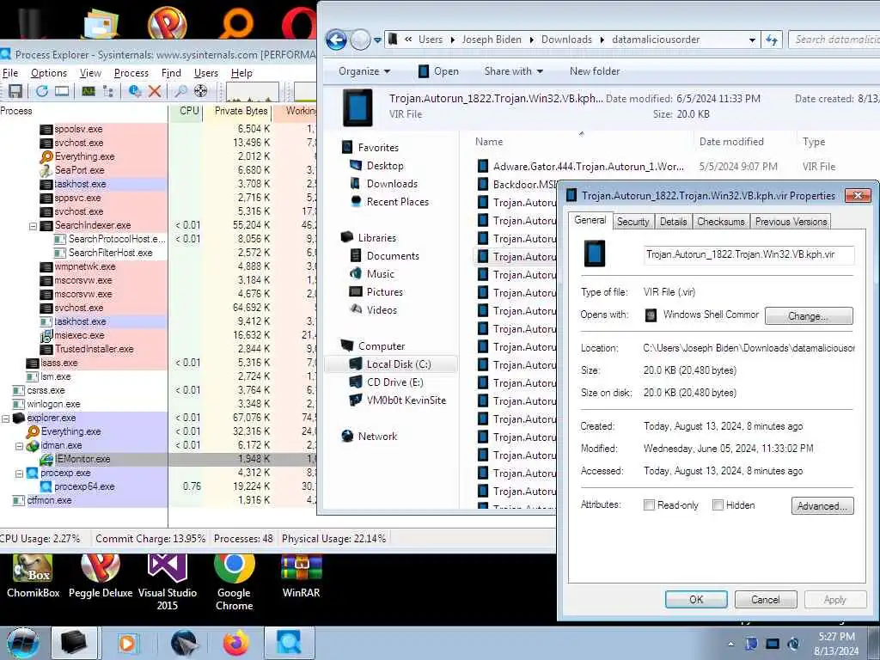The image size is (880, 660).
Task: Open the Users menu in Process Explorer
Action: [x=206, y=73]
